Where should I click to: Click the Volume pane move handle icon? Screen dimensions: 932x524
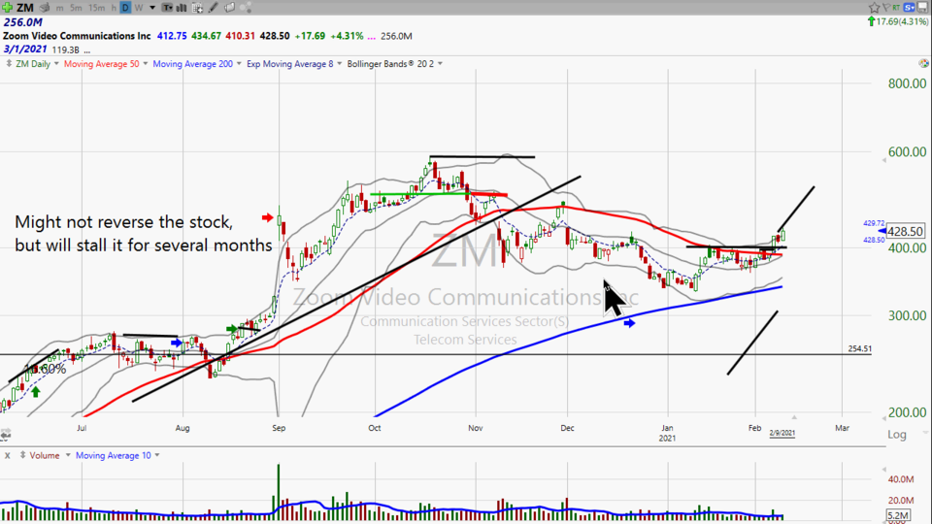(x=22, y=455)
